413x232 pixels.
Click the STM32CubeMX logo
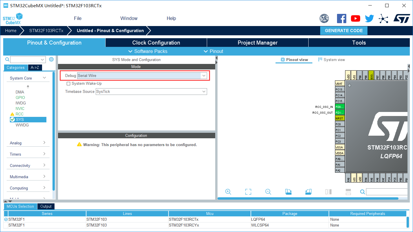[x=13, y=19]
